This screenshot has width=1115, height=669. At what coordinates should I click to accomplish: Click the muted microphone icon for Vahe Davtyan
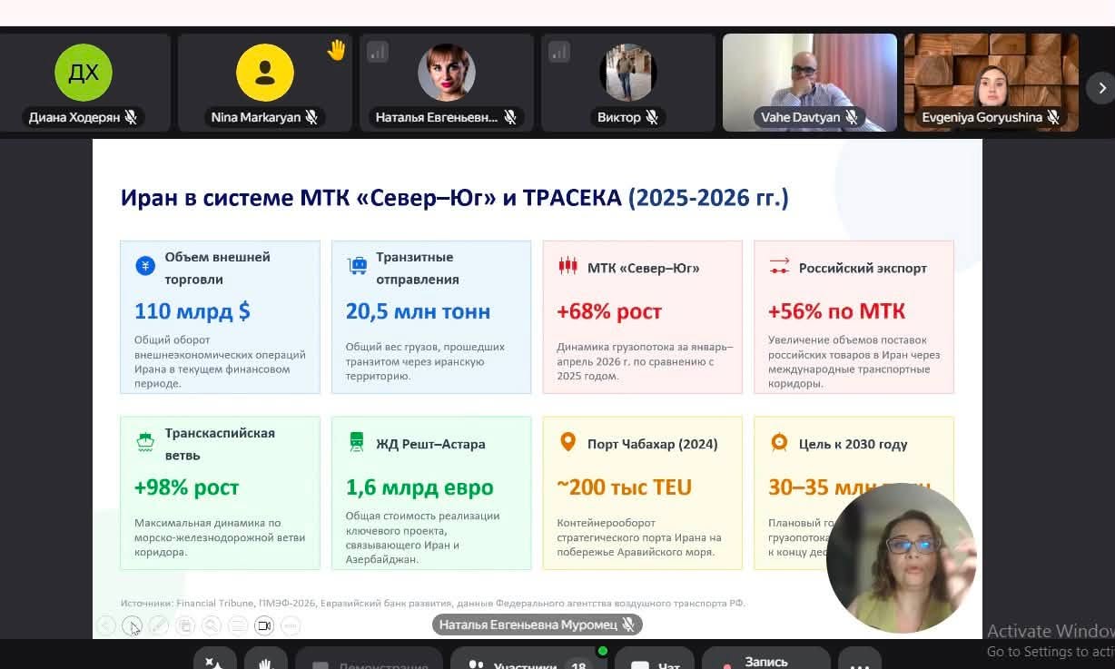852,117
